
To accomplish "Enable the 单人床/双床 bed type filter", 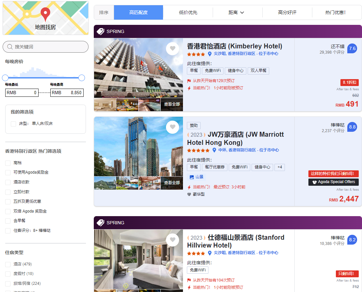I will [13, 124].
